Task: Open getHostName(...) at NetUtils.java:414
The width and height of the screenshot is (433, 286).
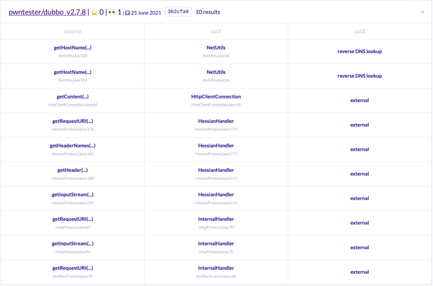Action: coord(72,72)
